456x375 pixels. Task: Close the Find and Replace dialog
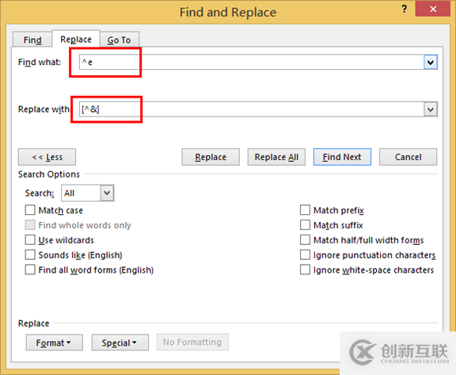click(x=433, y=9)
